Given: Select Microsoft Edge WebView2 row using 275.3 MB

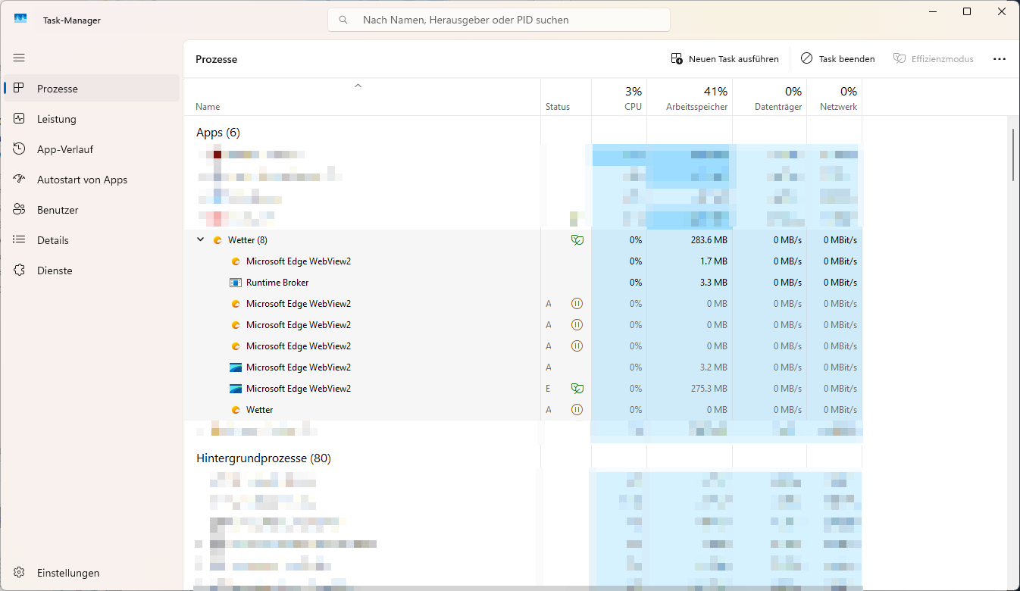Looking at the screenshot, I should click(x=523, y=388).
